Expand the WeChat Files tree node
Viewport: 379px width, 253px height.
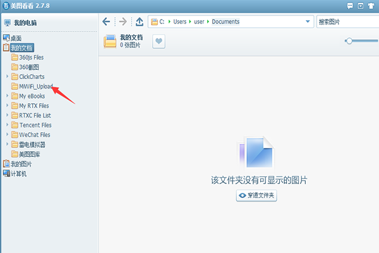(x=7, y=135)
